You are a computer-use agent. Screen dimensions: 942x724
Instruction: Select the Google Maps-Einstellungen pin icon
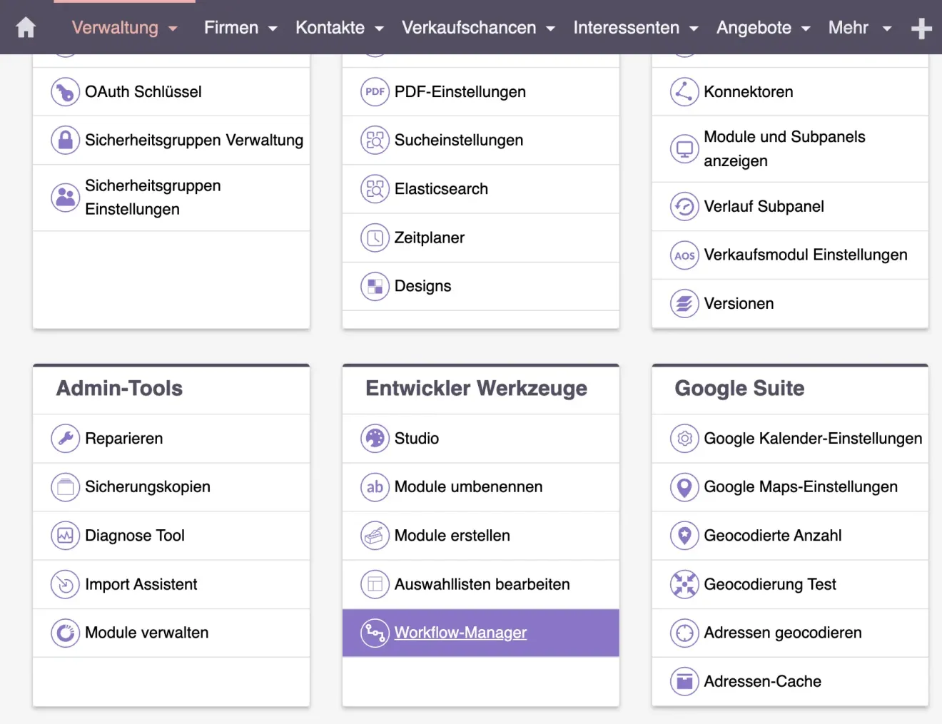(684, 487)
